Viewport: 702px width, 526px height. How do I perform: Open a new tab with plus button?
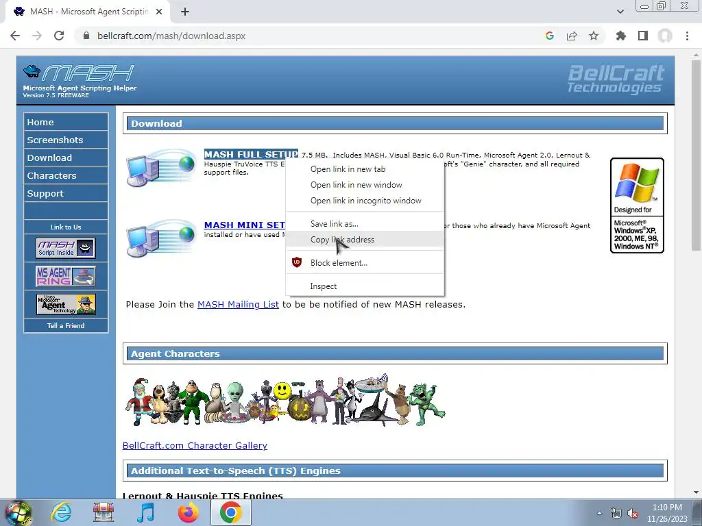(185, 12)
